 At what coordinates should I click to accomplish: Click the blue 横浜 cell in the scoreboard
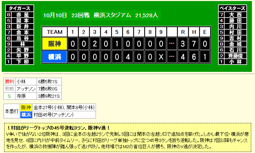[55, 57]
